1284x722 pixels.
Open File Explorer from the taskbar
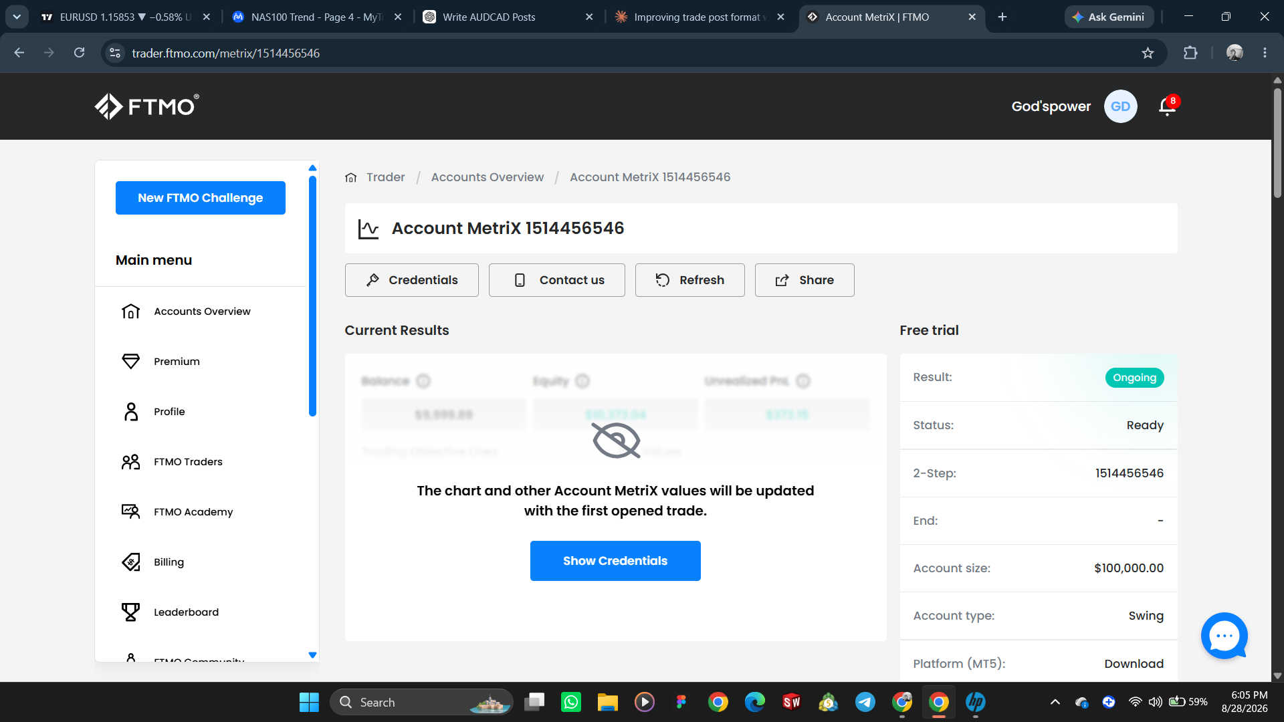607,702
